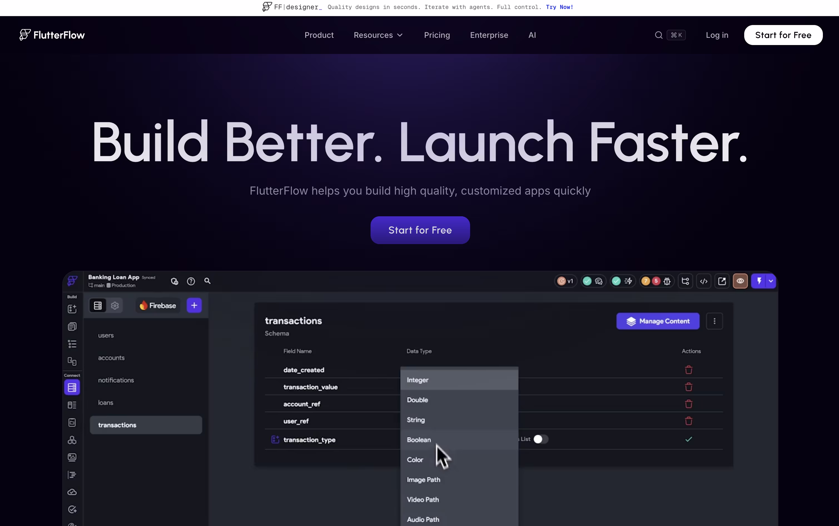The image size is (839, 526).
Task: Click the open in new window icon
Action: [722, 281]
